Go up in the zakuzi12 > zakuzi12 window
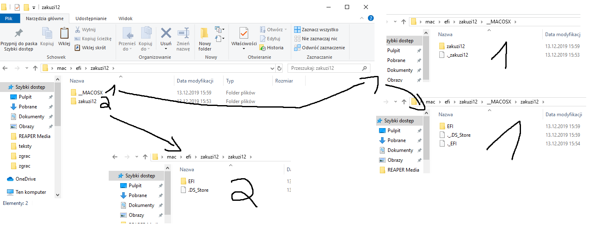The image size is (603, 248). tap(145, 157)
